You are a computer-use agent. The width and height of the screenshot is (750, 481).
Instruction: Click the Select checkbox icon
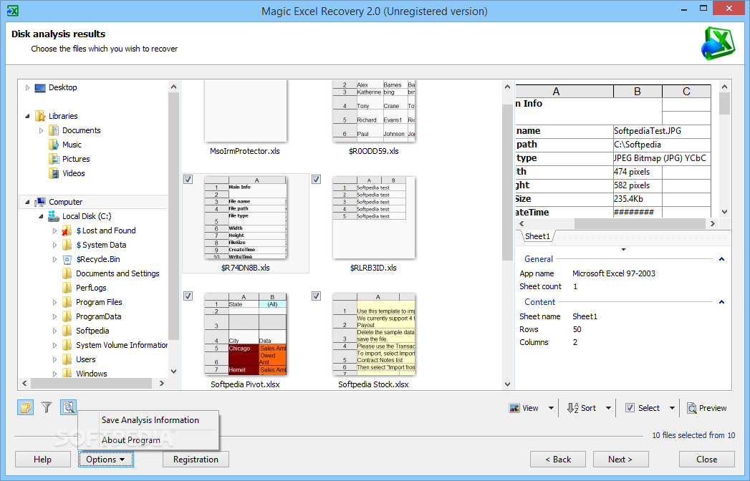pos(630,408)
